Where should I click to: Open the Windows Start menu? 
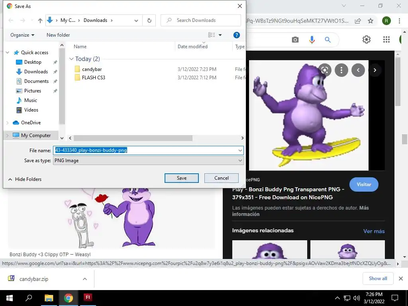10,298
